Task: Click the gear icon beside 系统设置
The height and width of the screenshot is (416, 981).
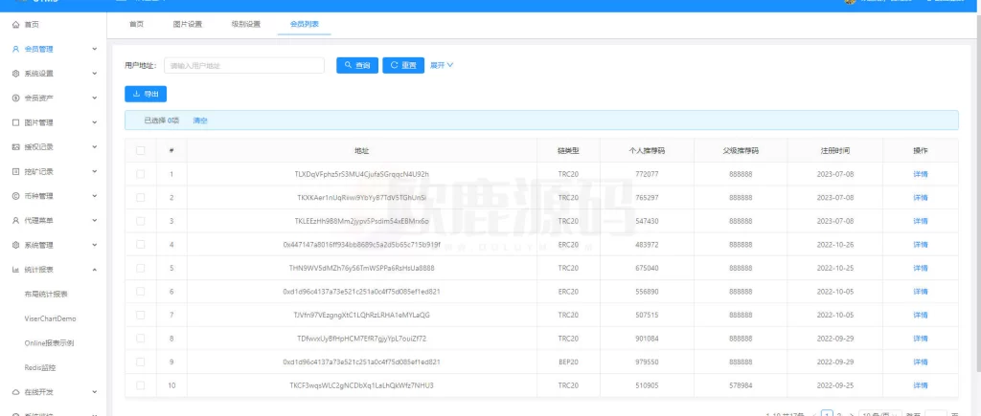Action: pos(16,73)
